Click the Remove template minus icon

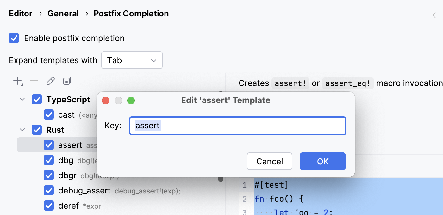(x=34, y=81)
